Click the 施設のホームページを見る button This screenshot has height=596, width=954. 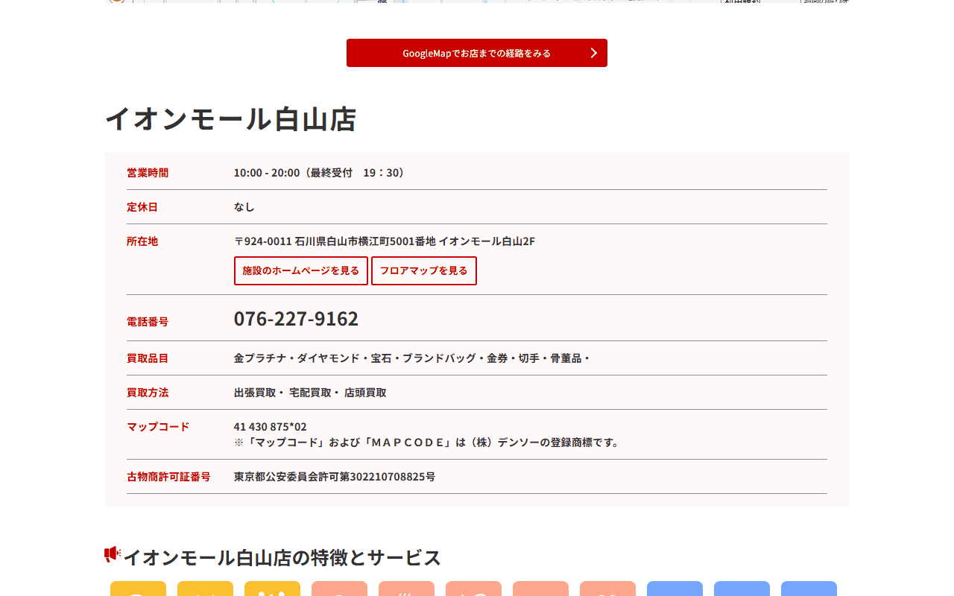(x=301, y=270)
